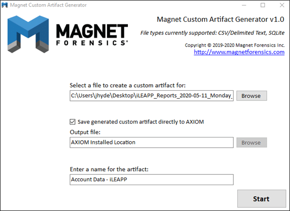Click the artifact name field containing Account Data - iLEAPP

151,180
